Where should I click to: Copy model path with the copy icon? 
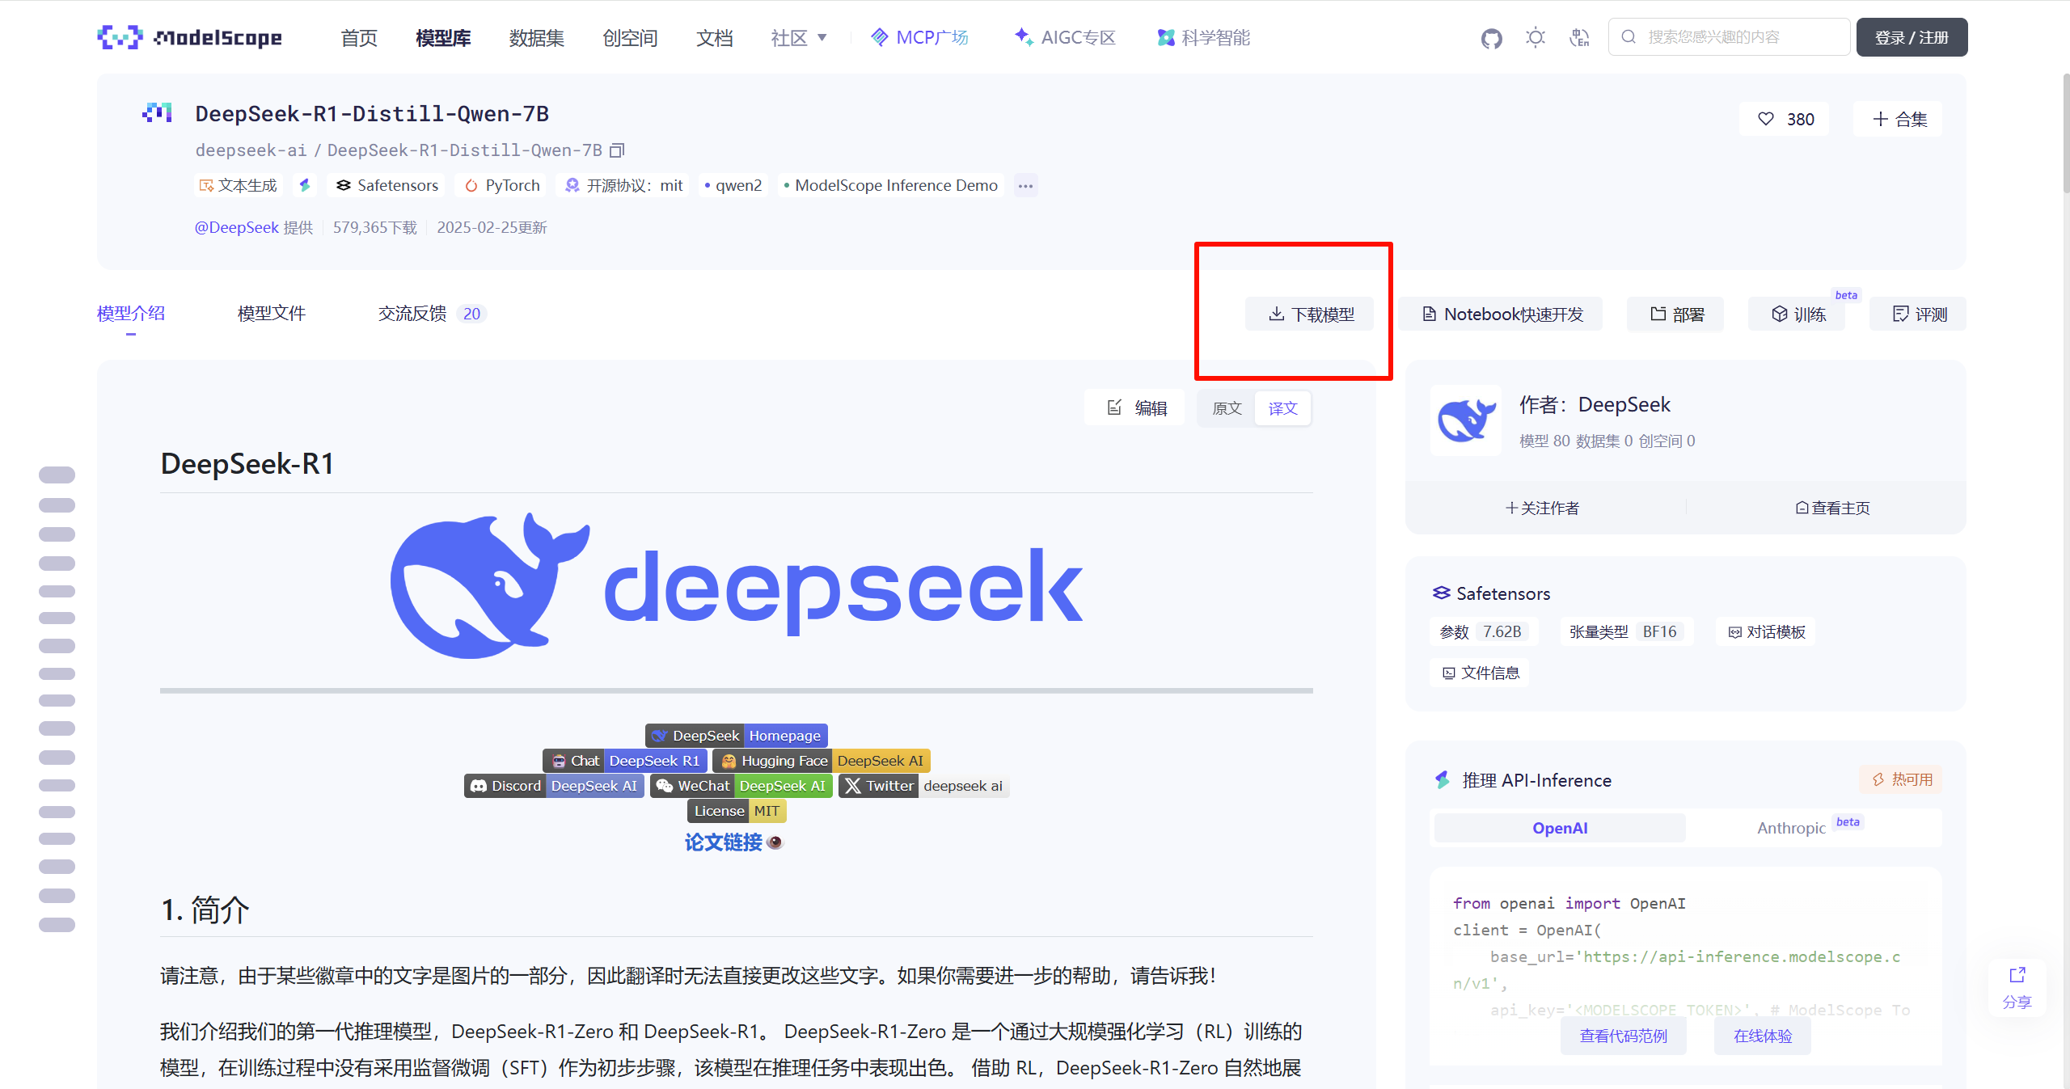[x=617, y=150]
